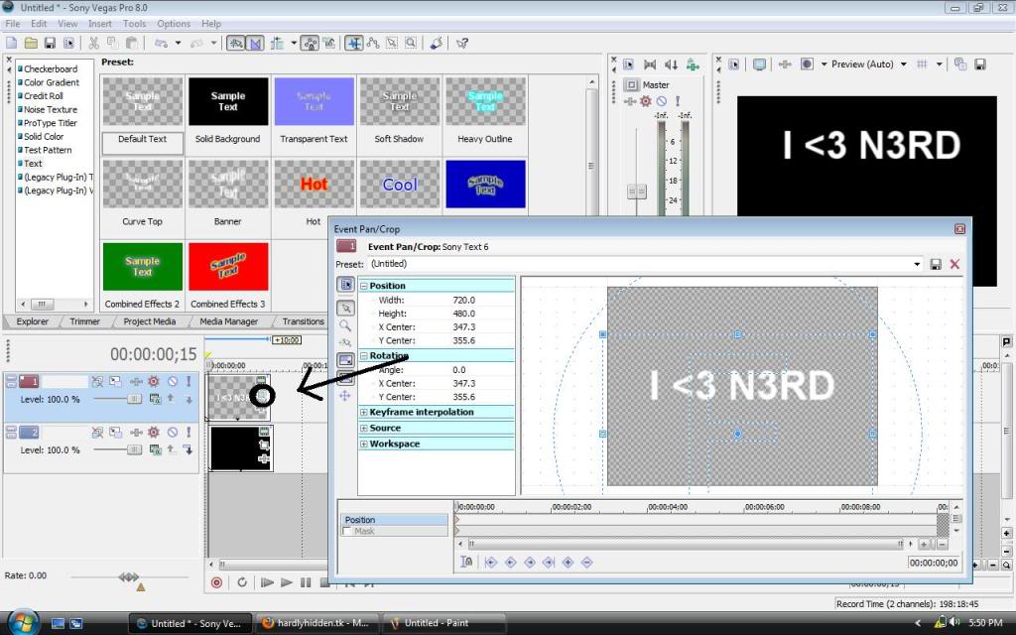Viewport: 1016px width, 635px height.
Task: Open the File menu
Action: pyautogui.click(x=12, y=24)
